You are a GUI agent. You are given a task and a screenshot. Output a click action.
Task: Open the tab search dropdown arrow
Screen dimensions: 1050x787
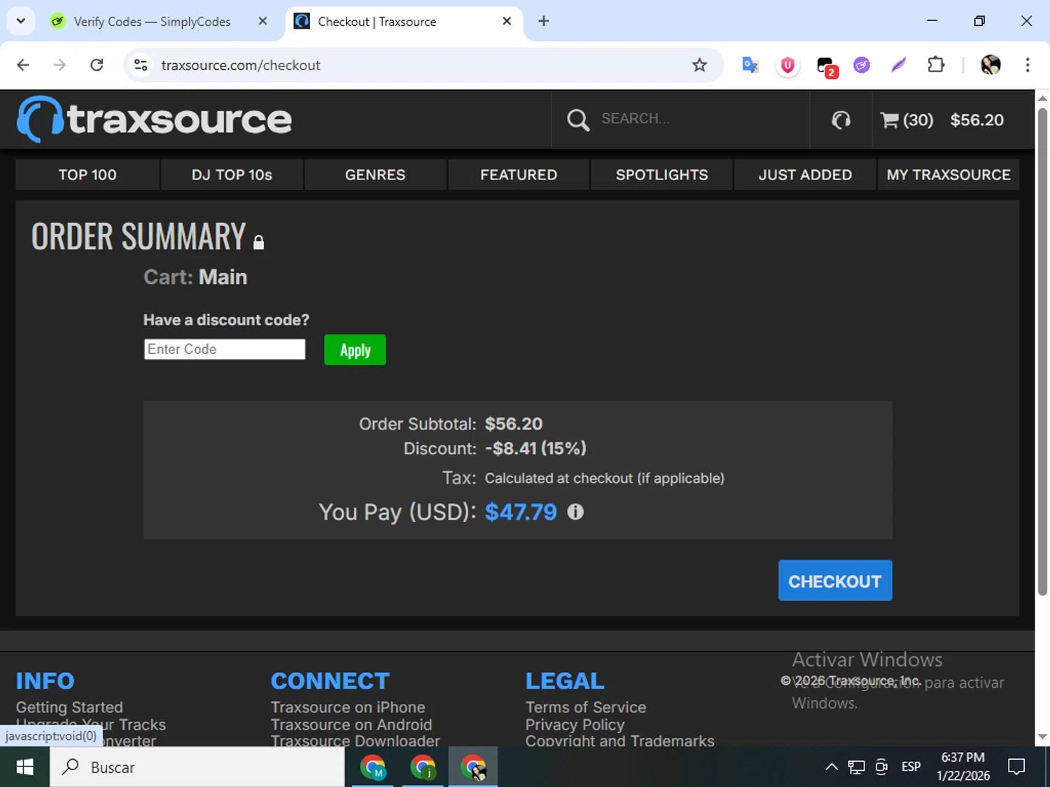coord(21,21)
